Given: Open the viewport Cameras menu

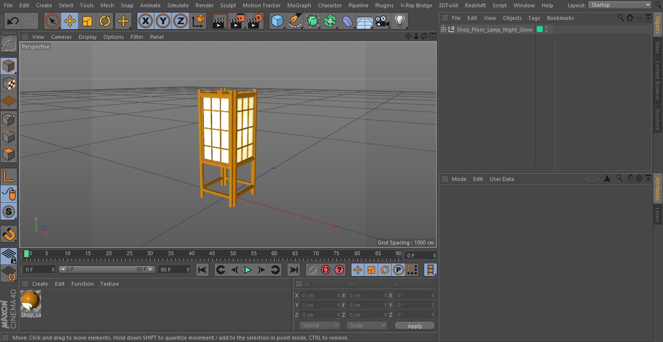Looking at the screenshot, I should click(61, 37).
